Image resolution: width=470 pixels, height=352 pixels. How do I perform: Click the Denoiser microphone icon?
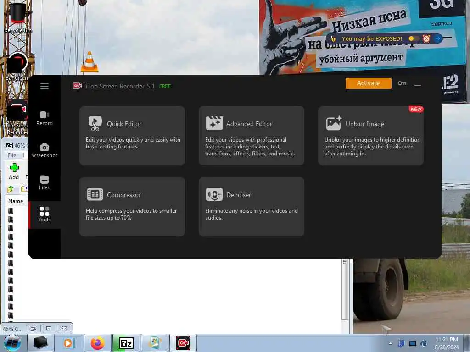(214, 194)
